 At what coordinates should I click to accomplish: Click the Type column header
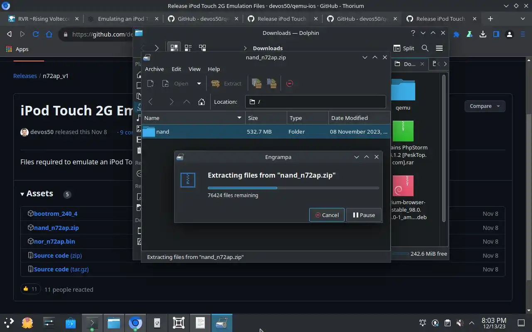[308, 118]
